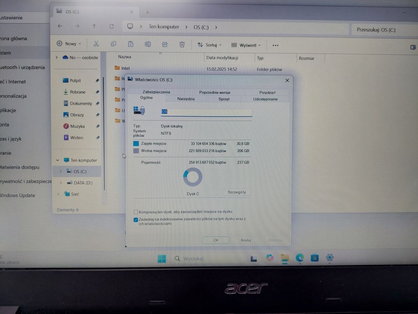
Task: Open the Sortuj dropdown
Action: click(209, 45)
